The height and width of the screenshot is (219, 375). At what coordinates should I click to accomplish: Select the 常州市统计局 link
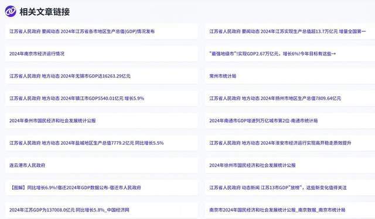(x=223, y=76)
